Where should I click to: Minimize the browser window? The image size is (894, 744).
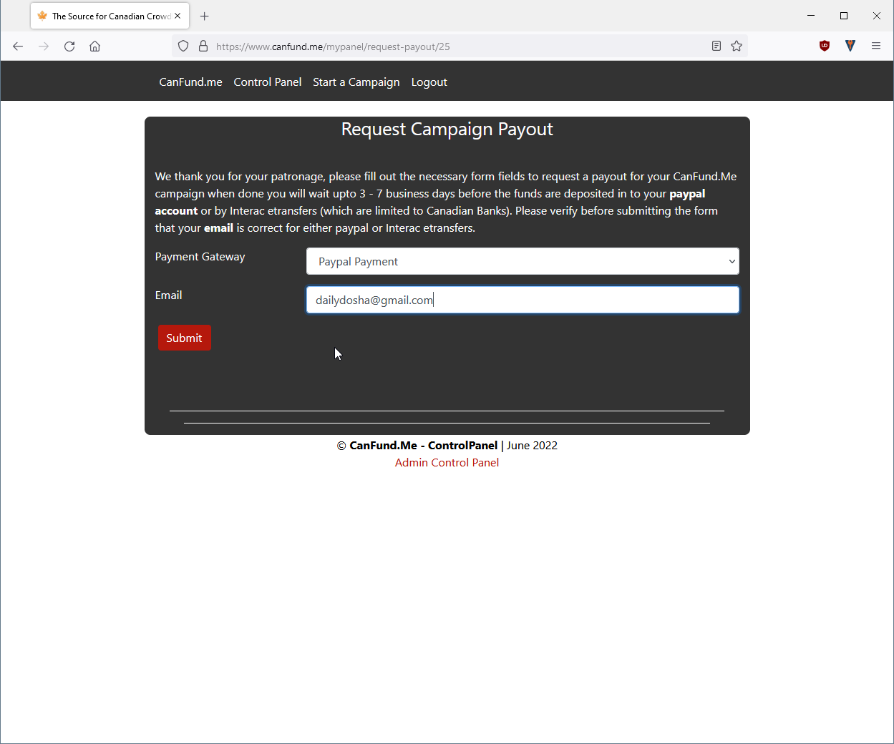(811, 16)
